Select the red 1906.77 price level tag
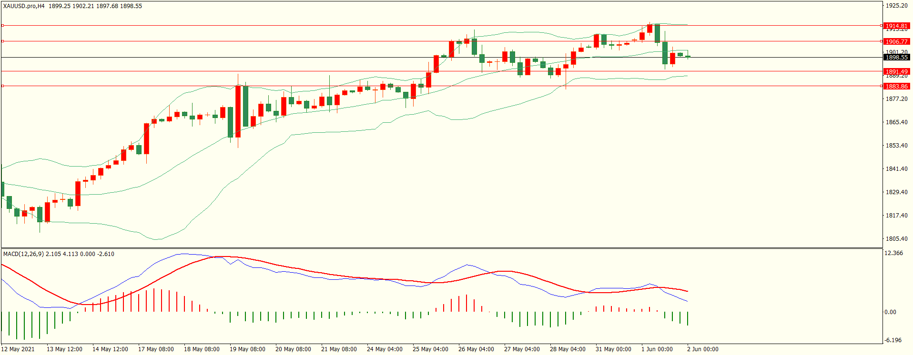 896,42
